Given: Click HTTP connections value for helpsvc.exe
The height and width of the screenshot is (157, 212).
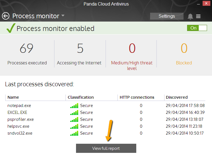Looking at the screenshot, I should (x=141, y=126).
